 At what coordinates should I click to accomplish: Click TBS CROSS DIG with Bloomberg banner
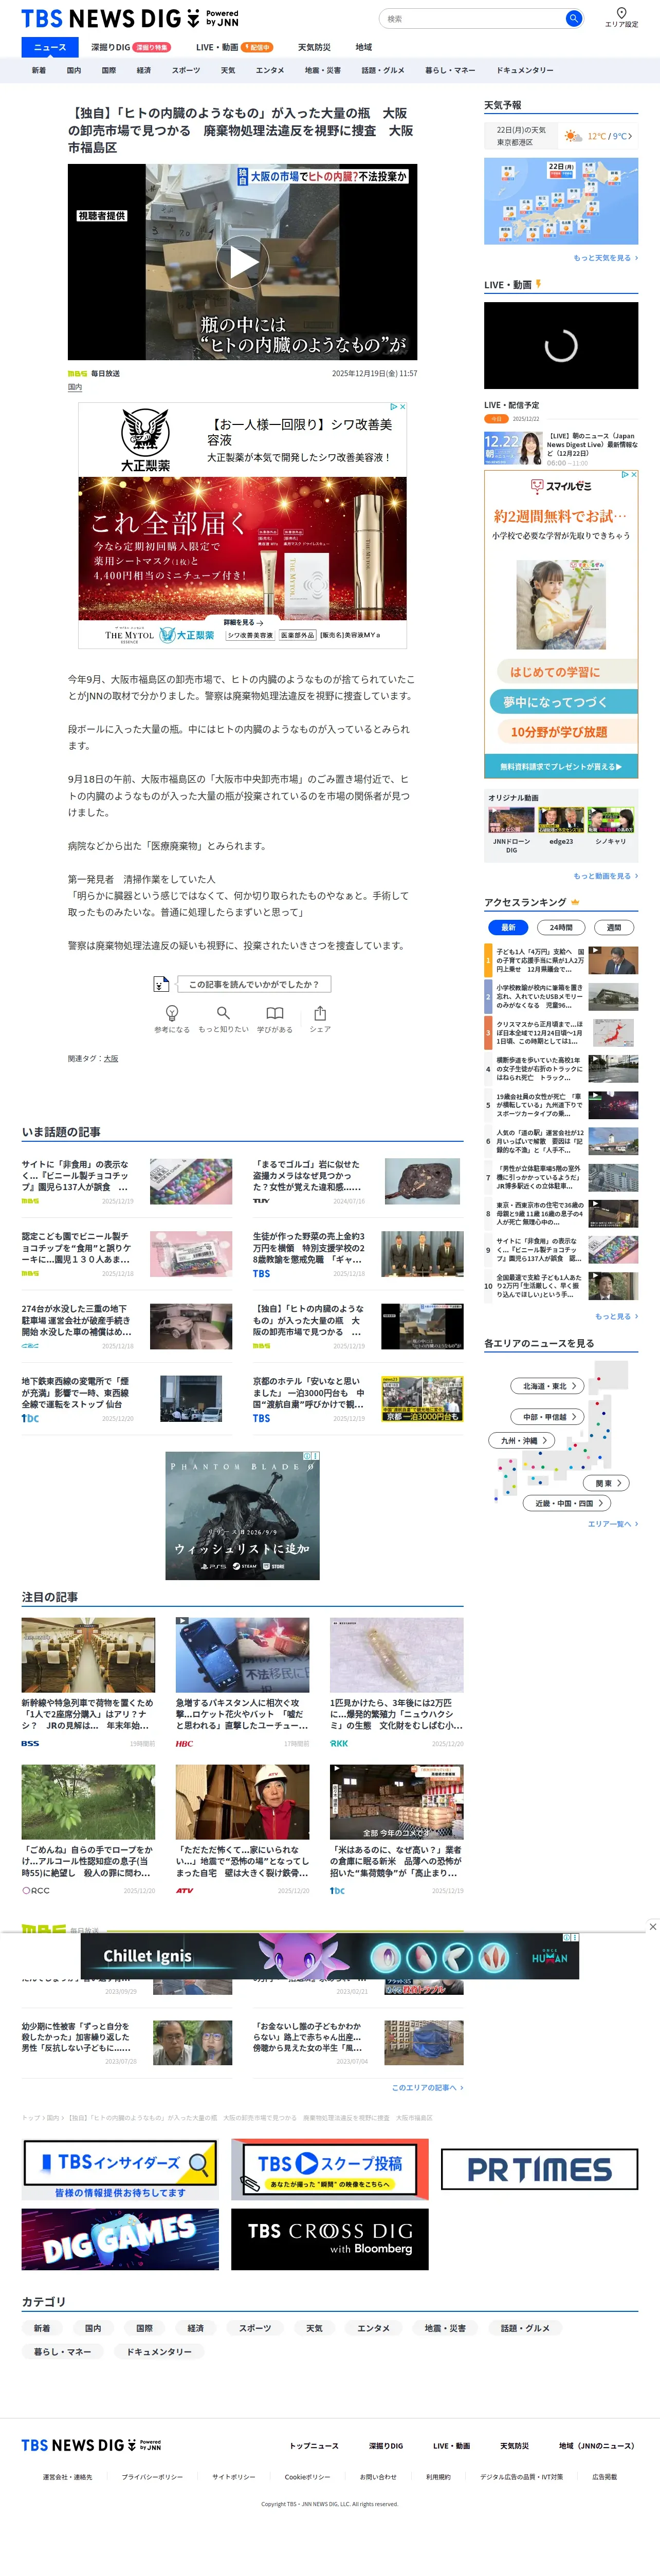[330, 2240]
